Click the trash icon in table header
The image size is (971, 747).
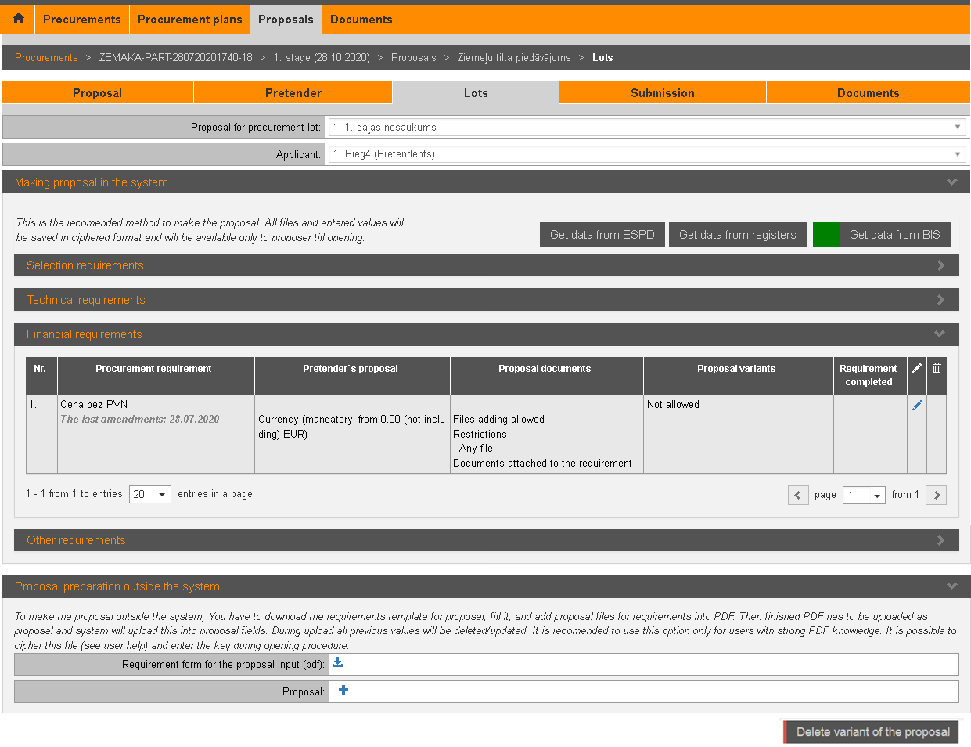[x=937, y=368]
